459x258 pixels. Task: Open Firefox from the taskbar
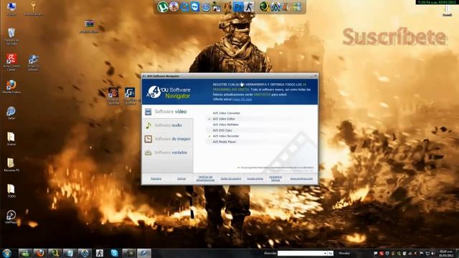[40, 253]
